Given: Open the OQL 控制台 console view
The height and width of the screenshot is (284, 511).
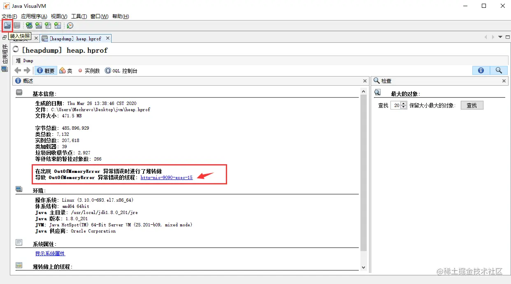Looking at the screenshot, I should coord(121,71).
